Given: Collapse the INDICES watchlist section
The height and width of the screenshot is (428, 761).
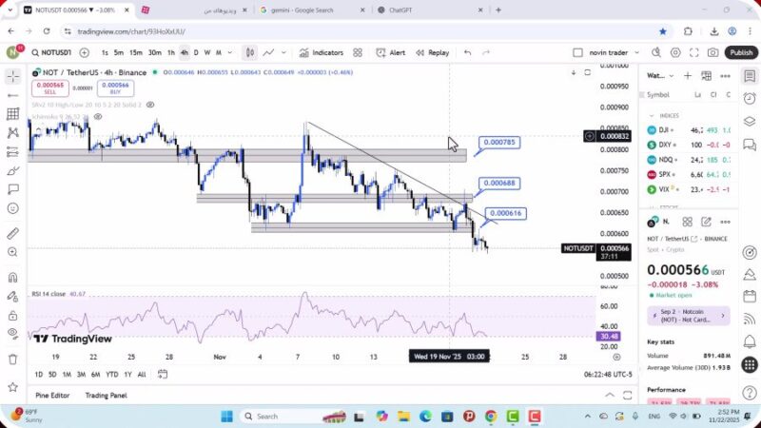Looking at the screenshot, I should point(653,115).
